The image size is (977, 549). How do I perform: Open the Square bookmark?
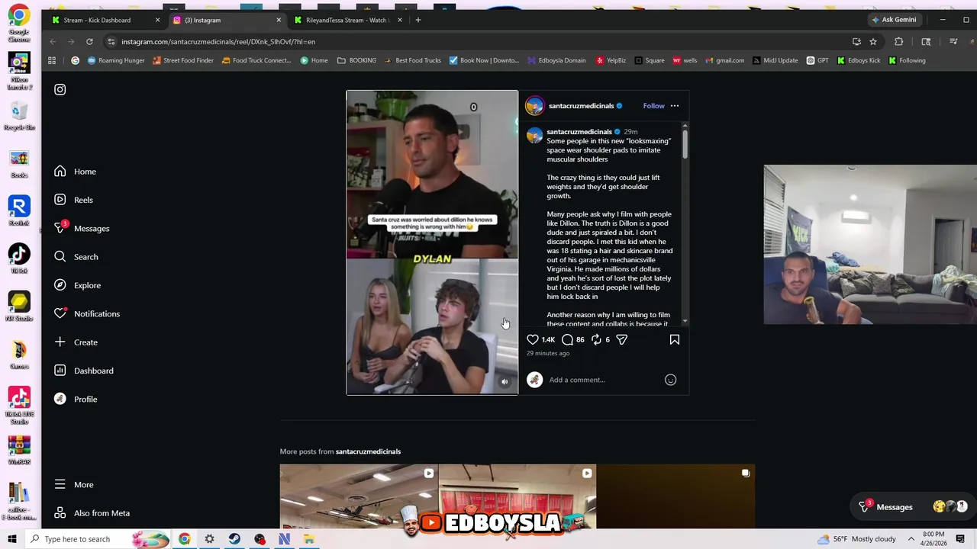(x=649, y=60)
